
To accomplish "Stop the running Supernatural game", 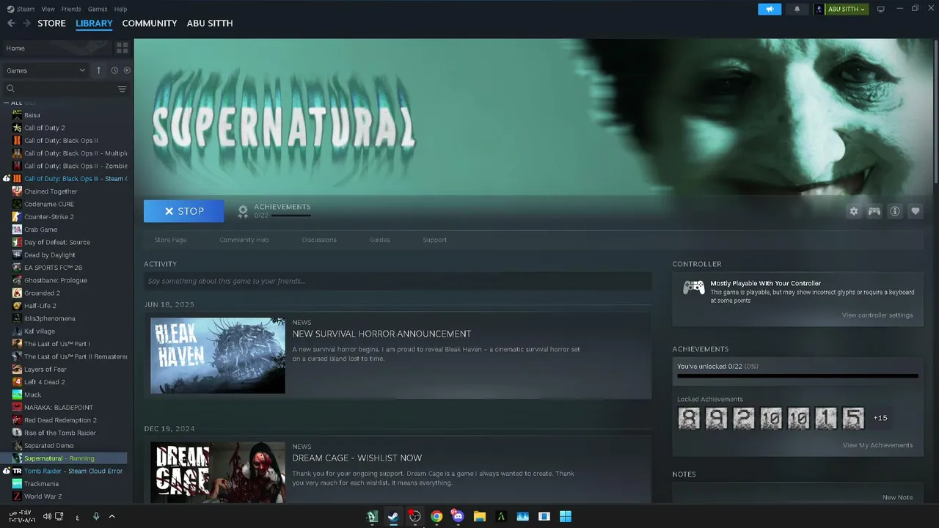I will pos(184,211).
